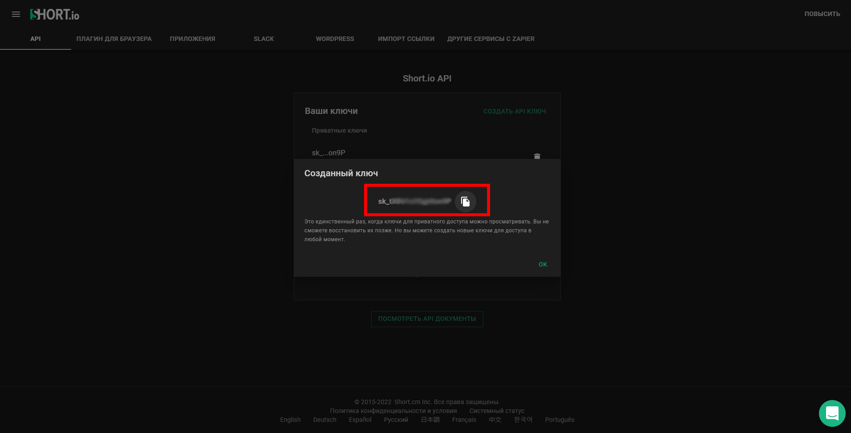
Task: Open the live chat support widget
Action: click(832, 413)
